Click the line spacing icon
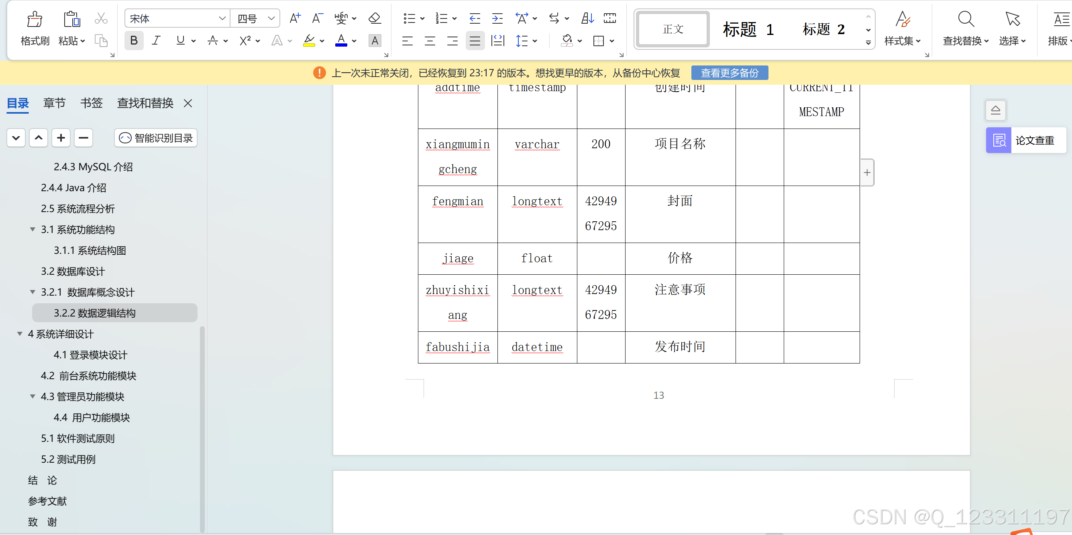 coord(522,41)
